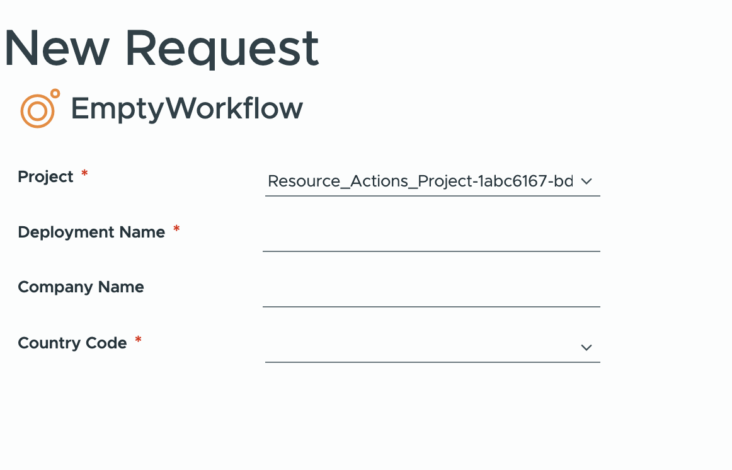The height and width of the screenshot is (470, 732).
Task: Click the Deployment Name field label
Action: pyautogui.click(x=91, y=232)
